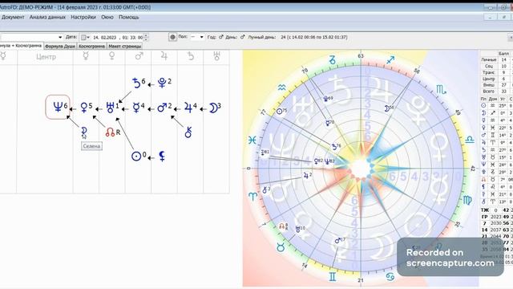Click the Селена tooltip label
Viewport: 513px width, 289px height.
point(91,146)
